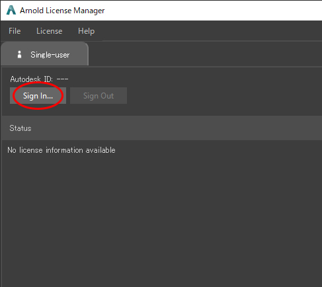Click empty tab strip beside Single-user tab
Screen dimensions: 322x287
point(205,54)
